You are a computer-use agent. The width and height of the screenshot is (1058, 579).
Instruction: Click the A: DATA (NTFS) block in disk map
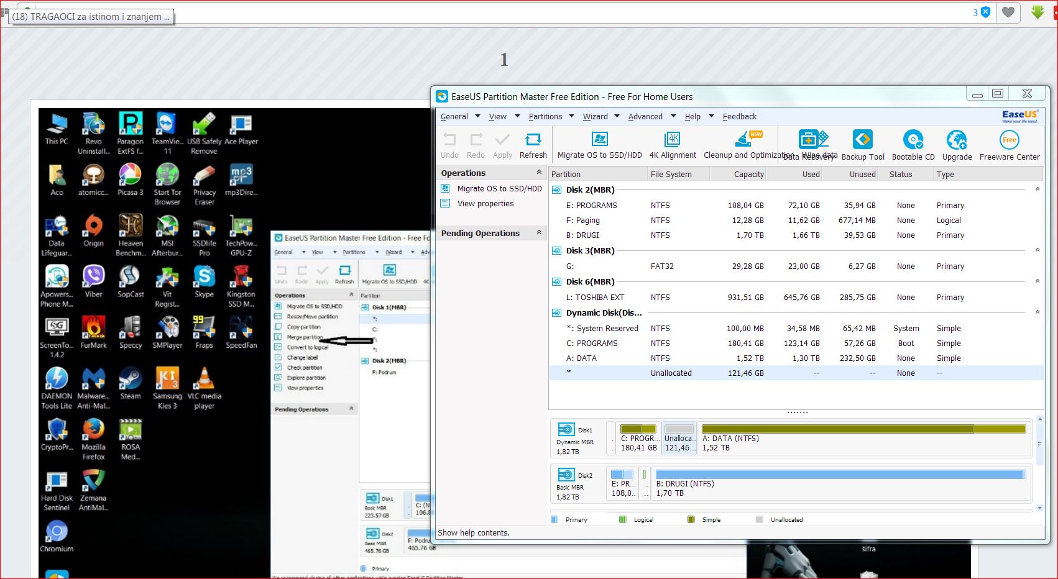(x=863, y=438)
